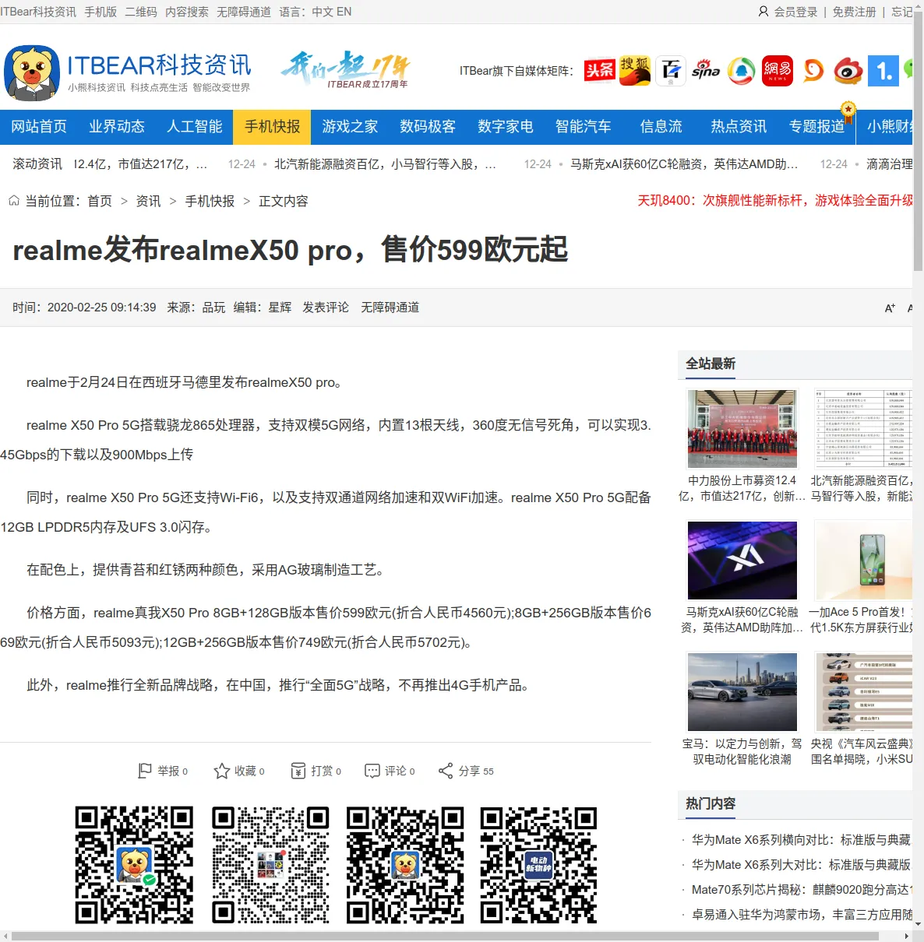
Task: Click the vertical page scrollbar
Action: coord(918,140)
